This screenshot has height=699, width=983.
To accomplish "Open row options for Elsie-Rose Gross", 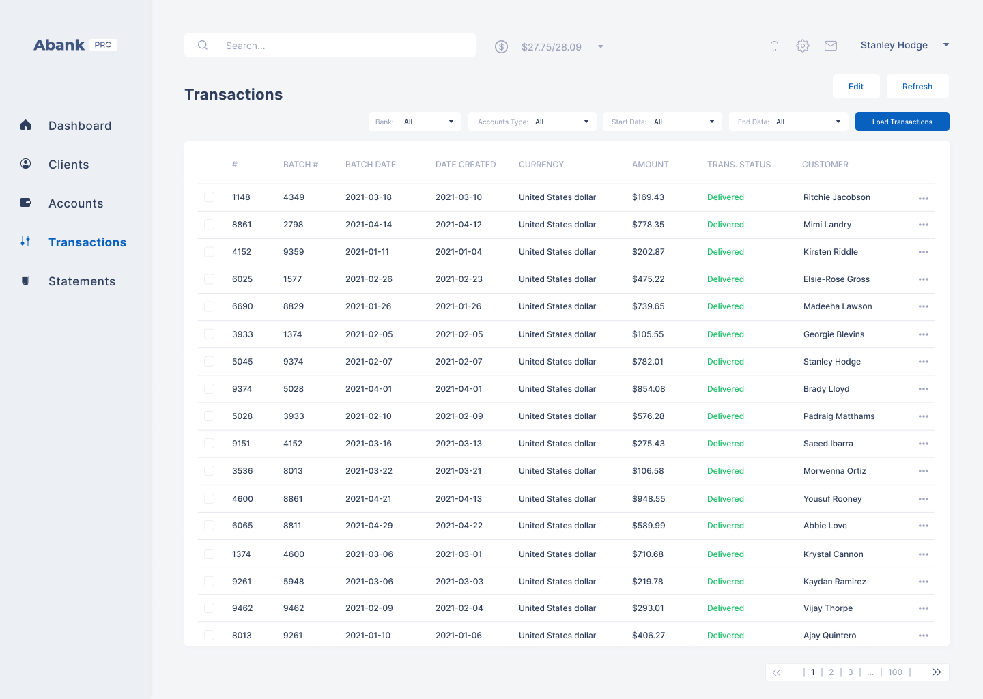I will 924,279.
